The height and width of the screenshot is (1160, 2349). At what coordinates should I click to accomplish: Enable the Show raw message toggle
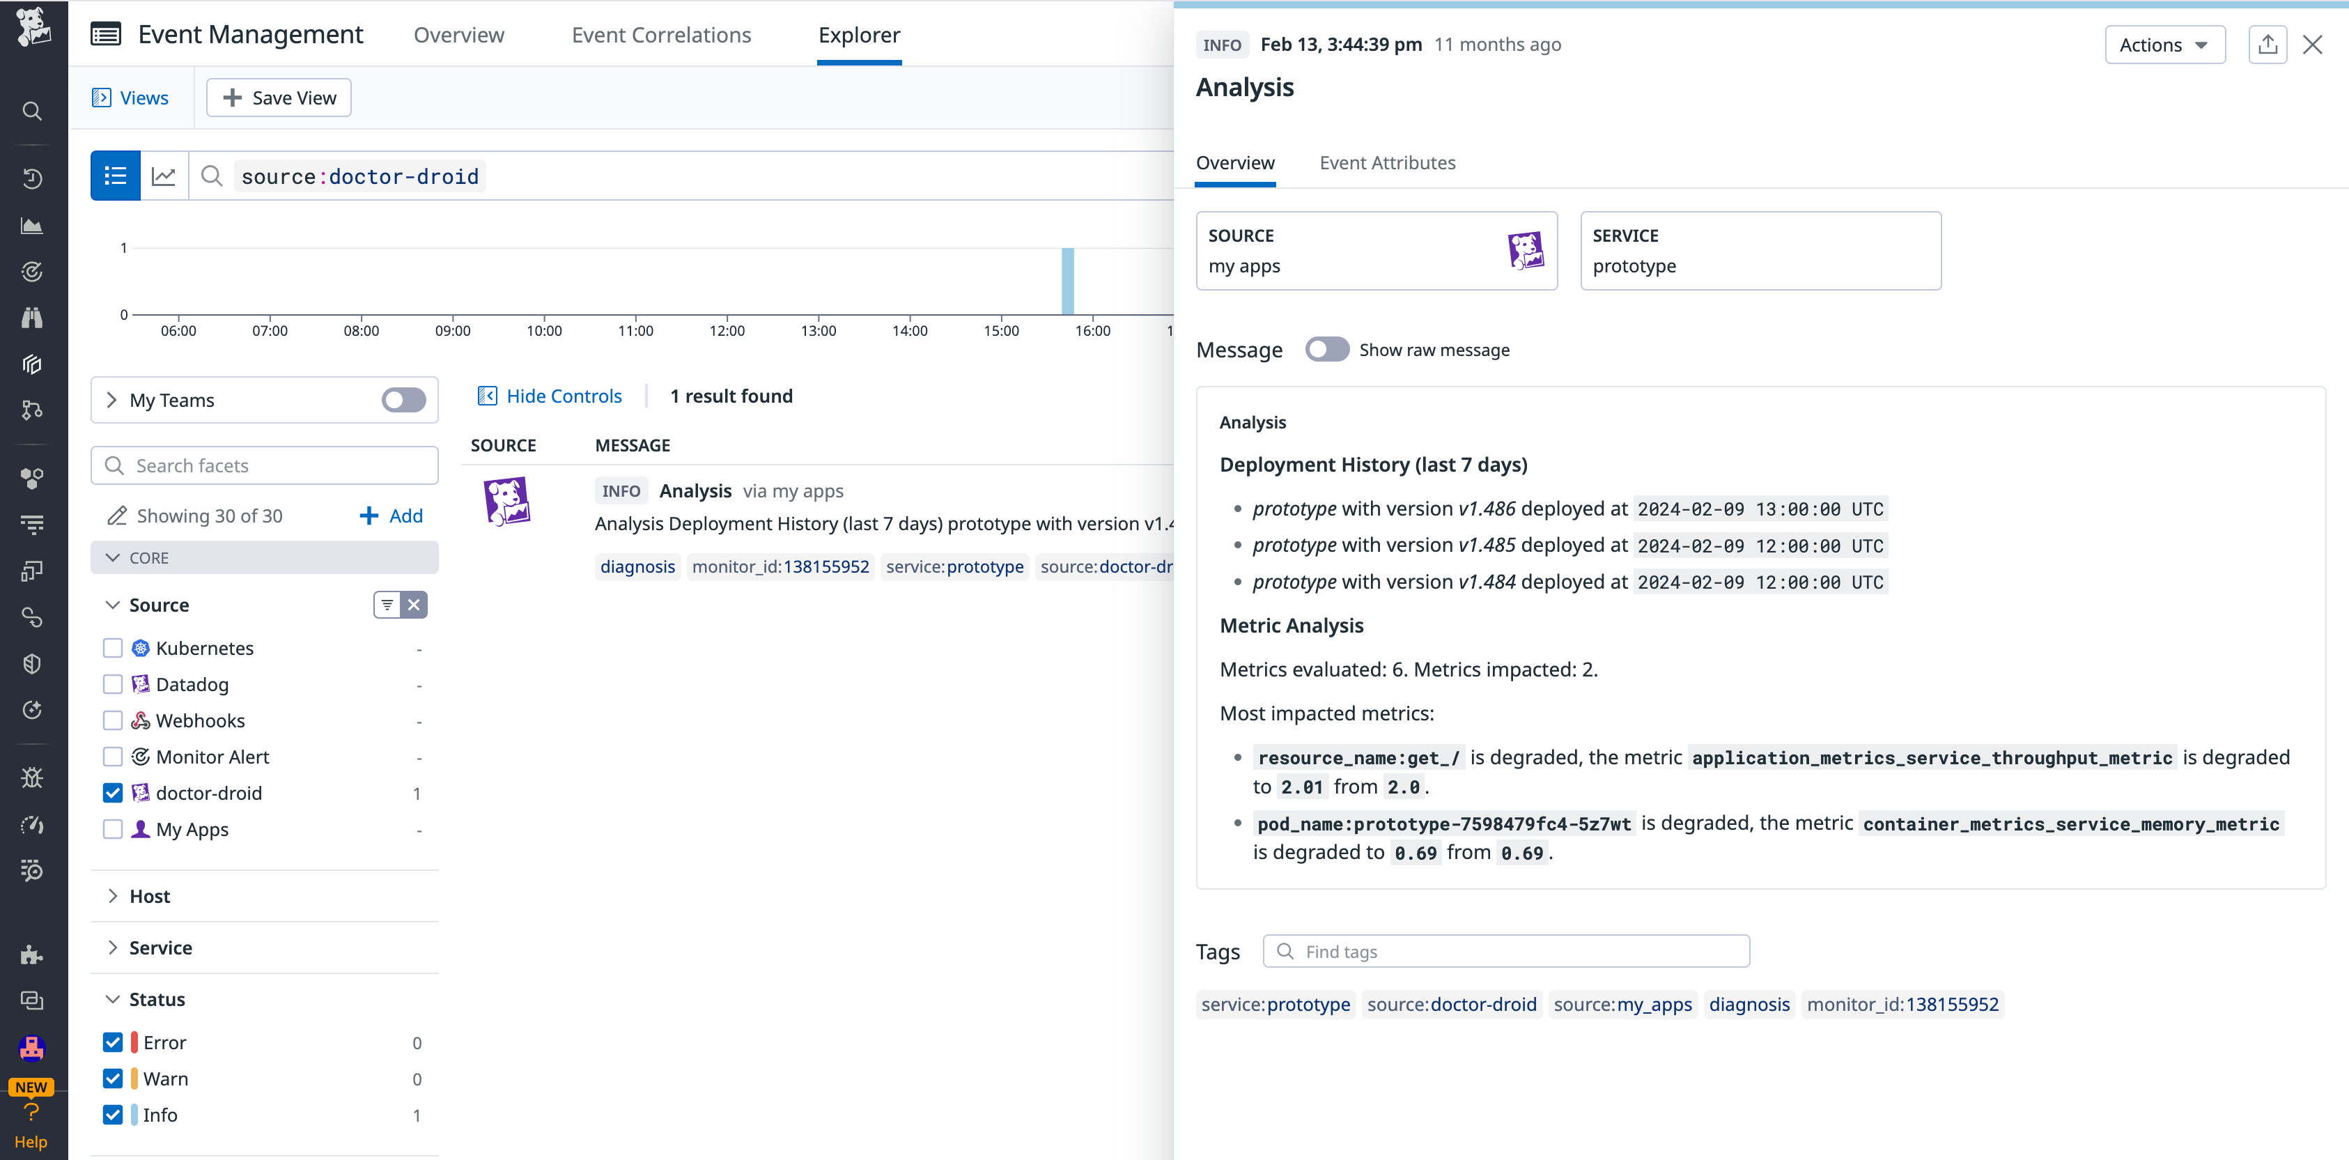coord(1328,349)
